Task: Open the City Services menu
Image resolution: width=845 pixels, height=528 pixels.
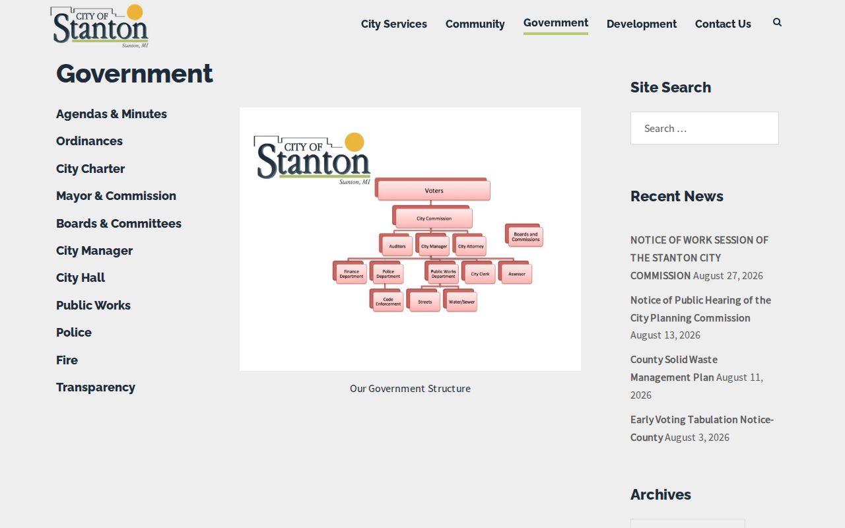Action: pyautogui.click(x=394, y=24)
